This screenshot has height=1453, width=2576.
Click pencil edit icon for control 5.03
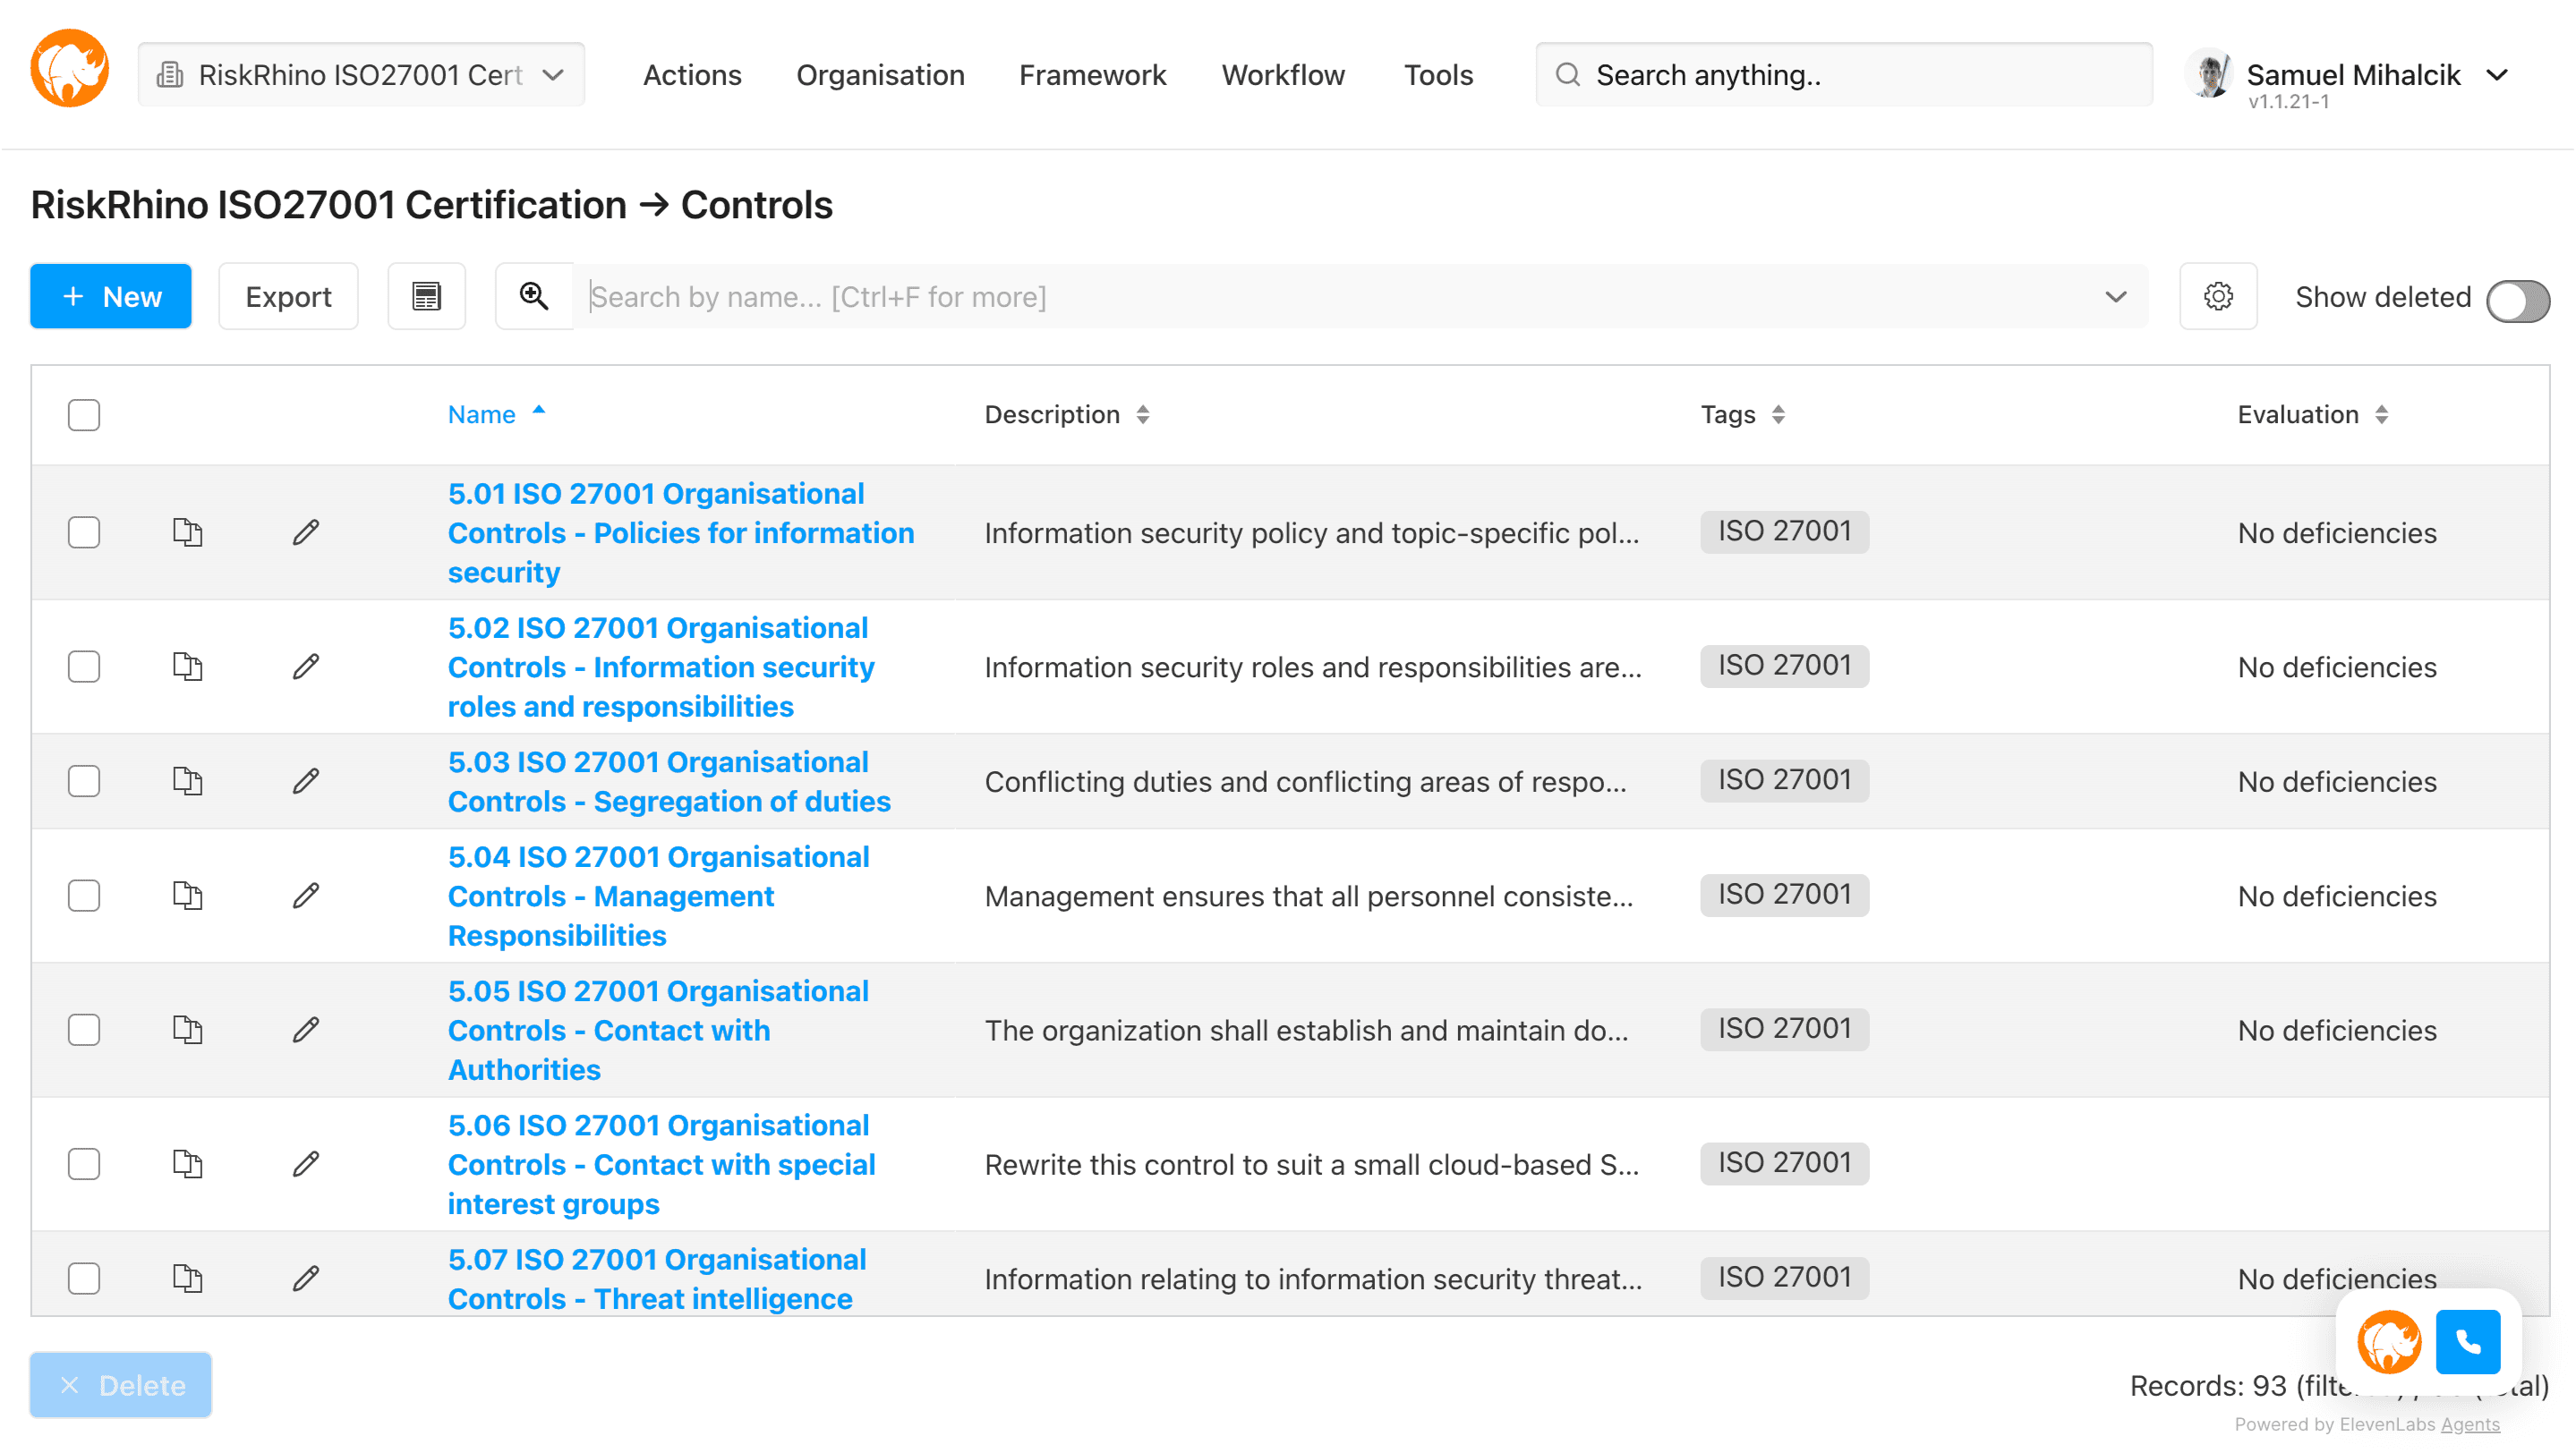306,781
